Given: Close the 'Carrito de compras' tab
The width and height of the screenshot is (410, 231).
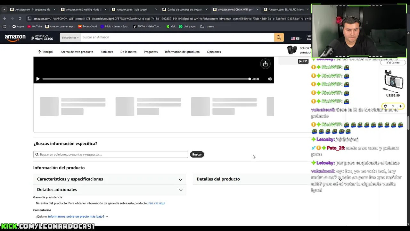Looking at the screenshot, I should [x=207, y=10].
